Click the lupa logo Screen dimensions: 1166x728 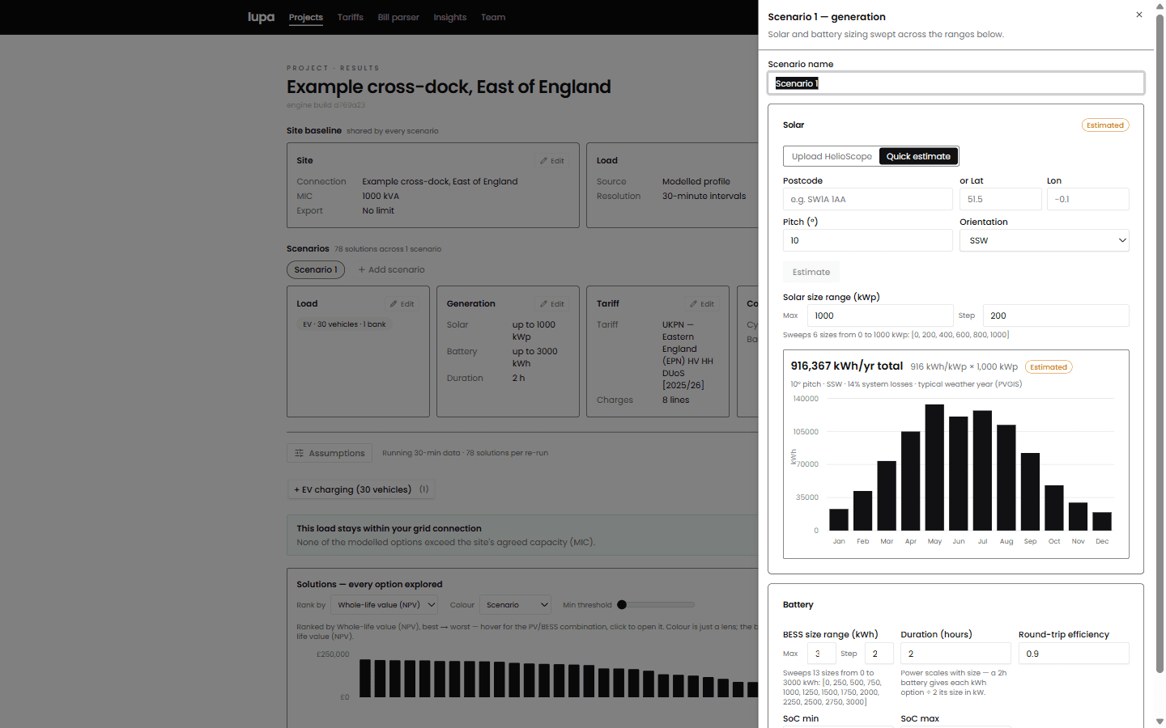pyautogui.click(x=261, y=17)
